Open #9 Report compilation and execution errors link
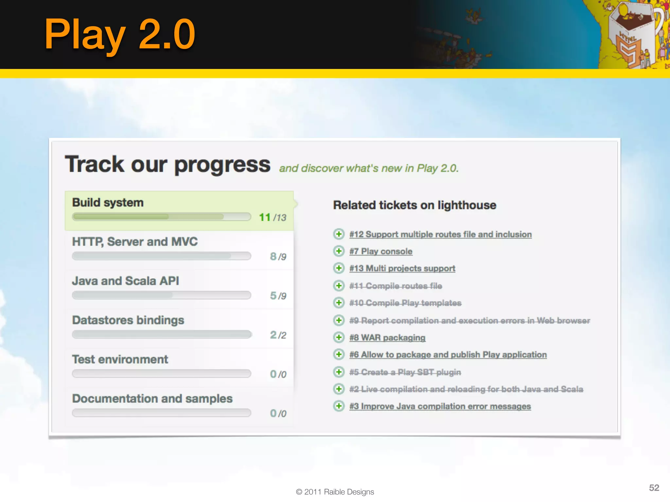The image size is (670, 502). point(470,320)
